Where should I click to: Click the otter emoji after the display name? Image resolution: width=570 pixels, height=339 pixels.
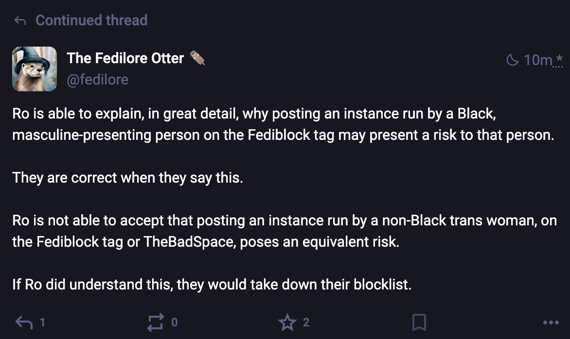point(196,58)
